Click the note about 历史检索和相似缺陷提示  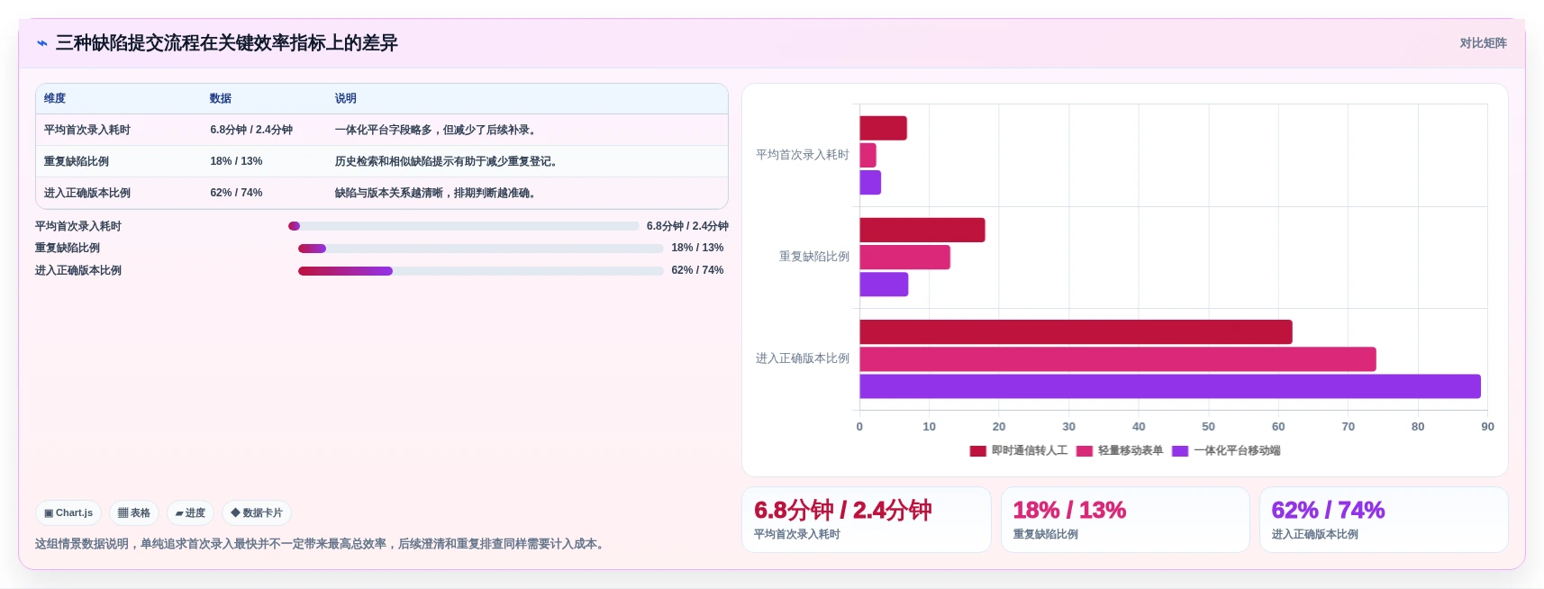pyautogui.click(x=449, y=161)
